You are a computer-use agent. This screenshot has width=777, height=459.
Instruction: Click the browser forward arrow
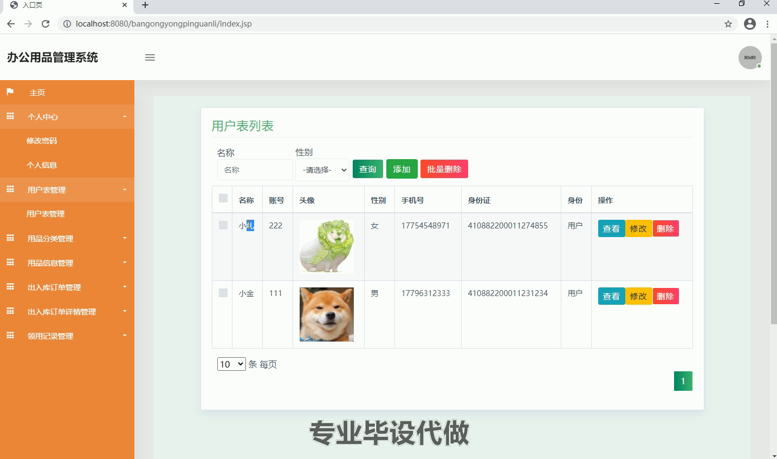pyautogui.click(x=28, y=24)
